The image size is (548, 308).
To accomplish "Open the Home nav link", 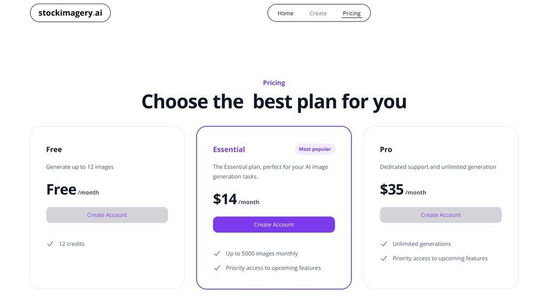I will (x=285, y=13).
